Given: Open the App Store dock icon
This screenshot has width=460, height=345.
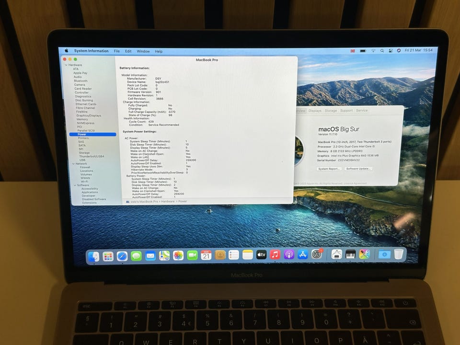Looking at the screenshot, I should (x=303, y=254).
